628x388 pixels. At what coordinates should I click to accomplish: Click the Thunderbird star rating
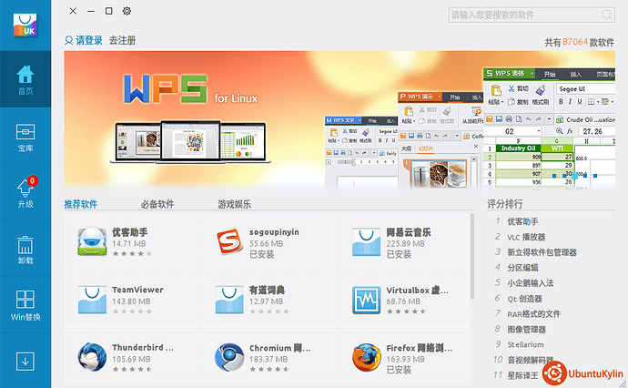coord(132,369)
